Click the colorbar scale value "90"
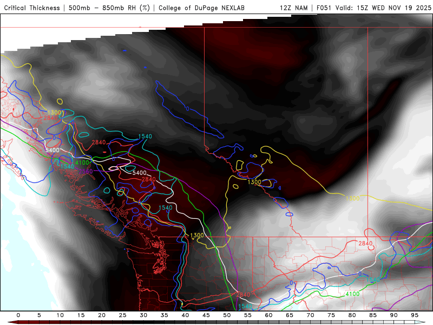The width and height of the screenshot is (433, 325). click(394, 315)
